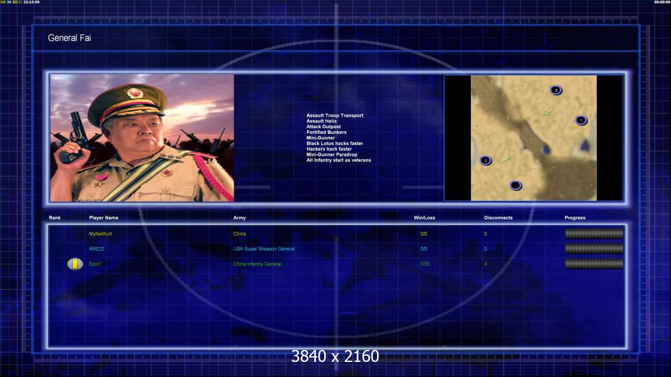Select player name EpicT

[95, 265]
